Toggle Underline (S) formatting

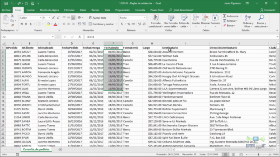31,24
